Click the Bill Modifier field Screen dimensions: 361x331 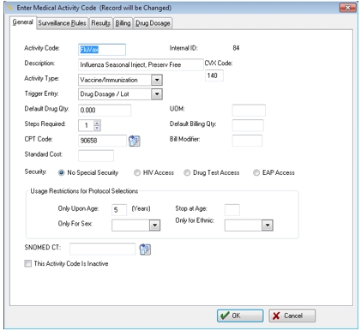(x=247, y=141)
